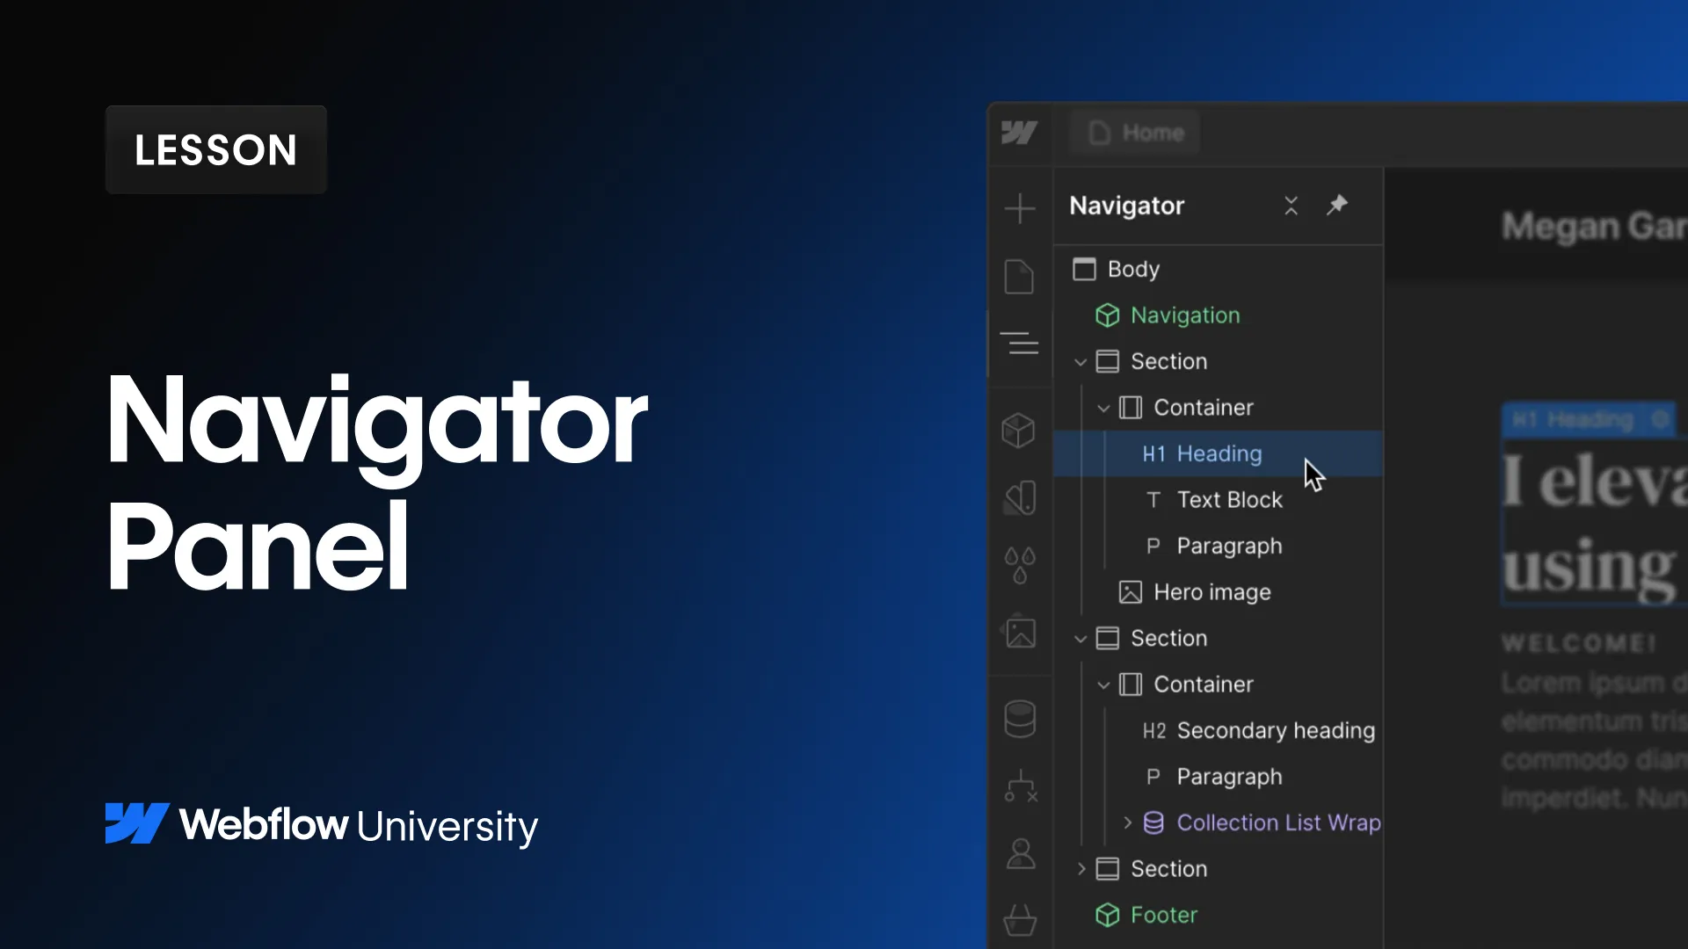This screenshot has width=1688, height=949.
Task: Click the Webflow logo menu
Action: point(1018,133)
